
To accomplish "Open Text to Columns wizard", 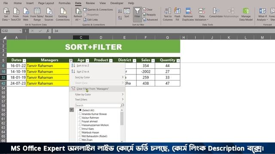I will 168,14.
